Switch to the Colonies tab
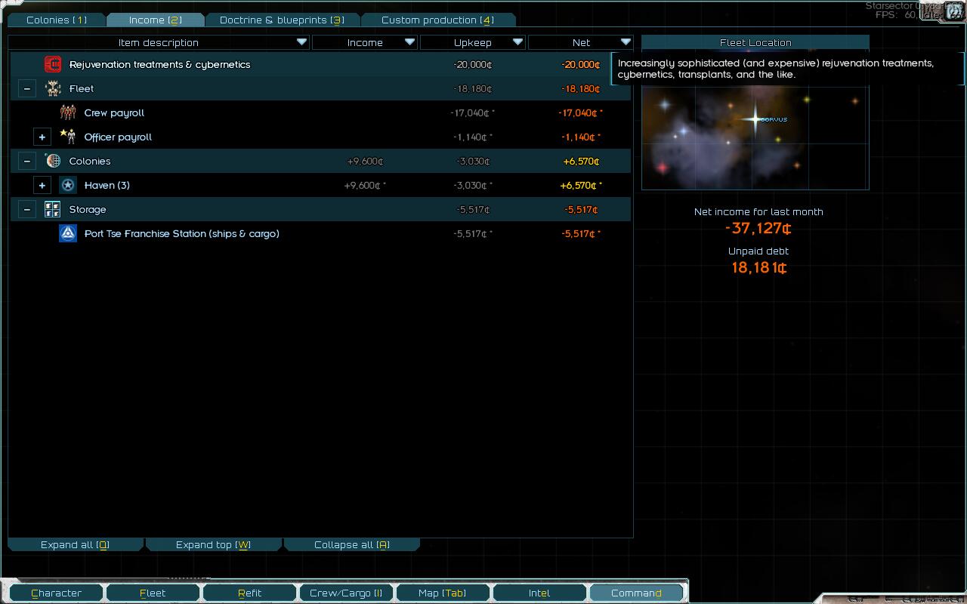Image resolution: width=967 pixels, height=604 pixels. click(57, 20)
